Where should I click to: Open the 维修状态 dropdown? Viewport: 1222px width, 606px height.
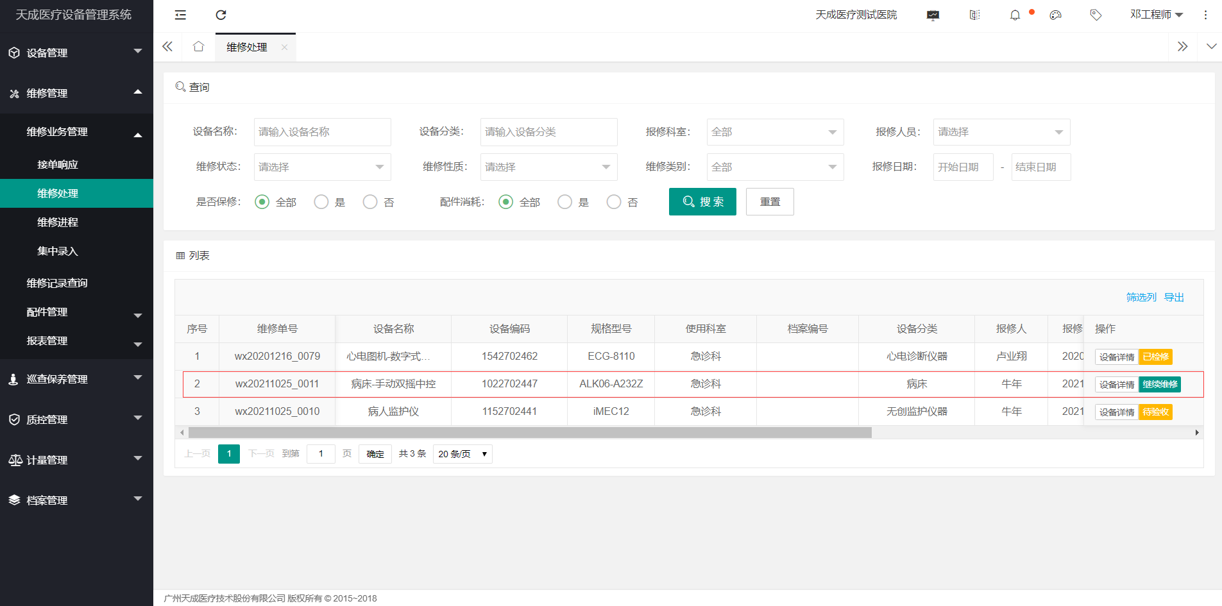tap(322, 167)
